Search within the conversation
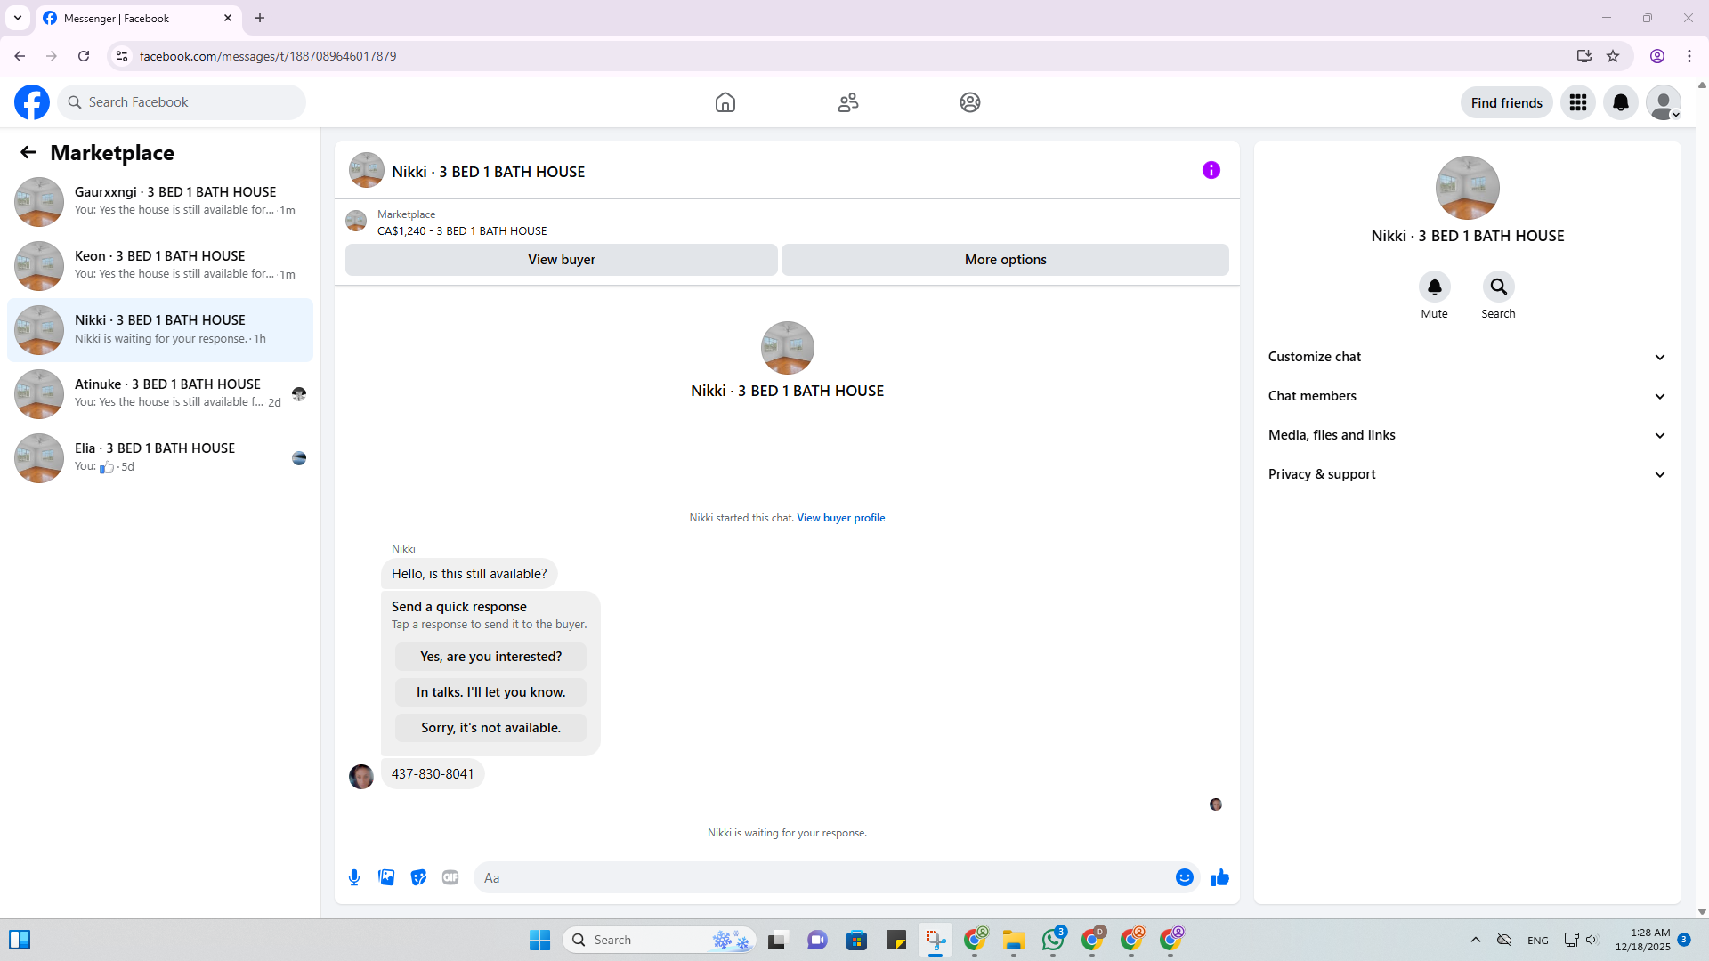Viewport: 1709px width, 961px height. click(1498, 287)
